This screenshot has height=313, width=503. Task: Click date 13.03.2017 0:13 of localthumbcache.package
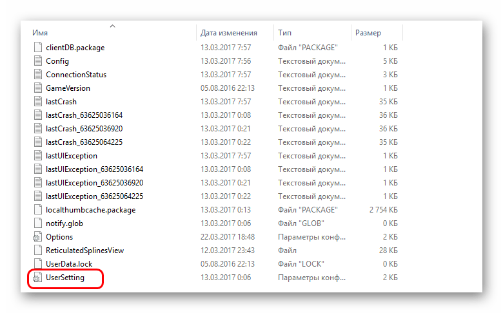[x=226, y=210]
